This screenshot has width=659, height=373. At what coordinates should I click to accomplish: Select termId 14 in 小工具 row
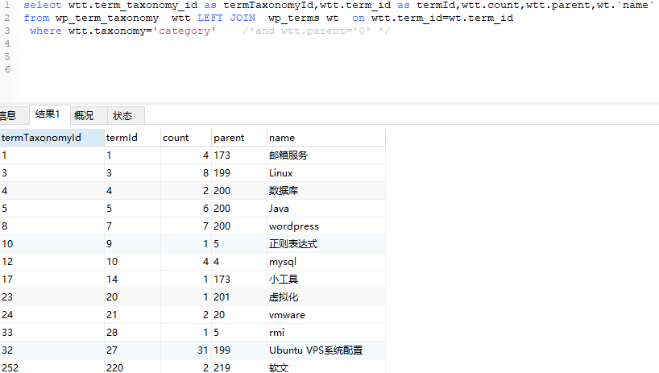pyautogui.click(x=132, y=279)
